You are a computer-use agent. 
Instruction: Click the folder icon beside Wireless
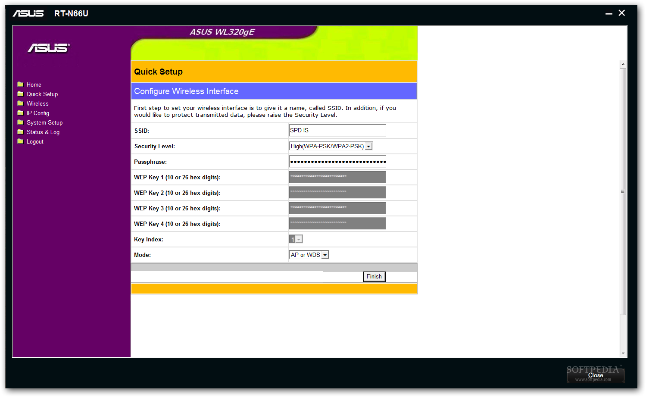tap(20, 103)
